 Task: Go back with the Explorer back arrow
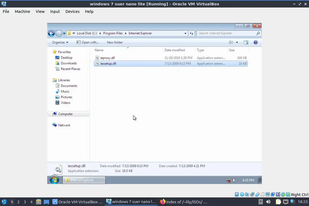pyautogui.click(x=51, y=33)
